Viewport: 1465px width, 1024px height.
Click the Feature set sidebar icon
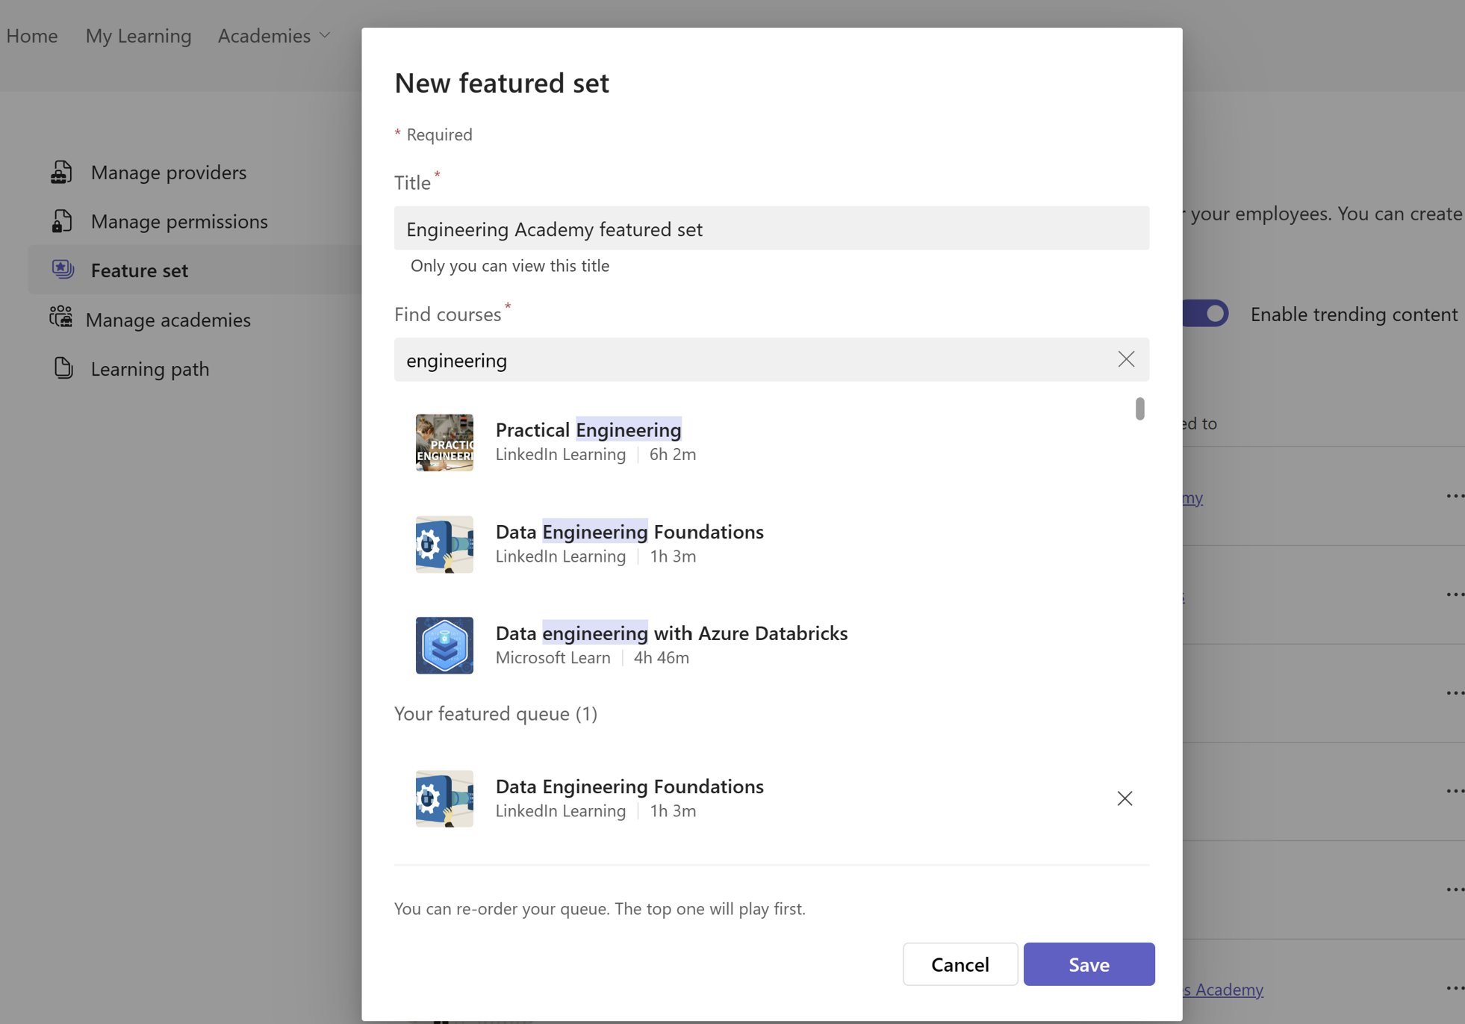(61, 270)
